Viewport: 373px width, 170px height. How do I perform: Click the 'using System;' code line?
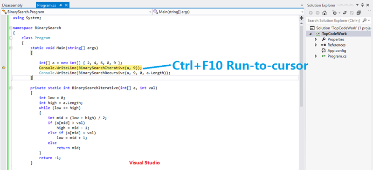27,18
